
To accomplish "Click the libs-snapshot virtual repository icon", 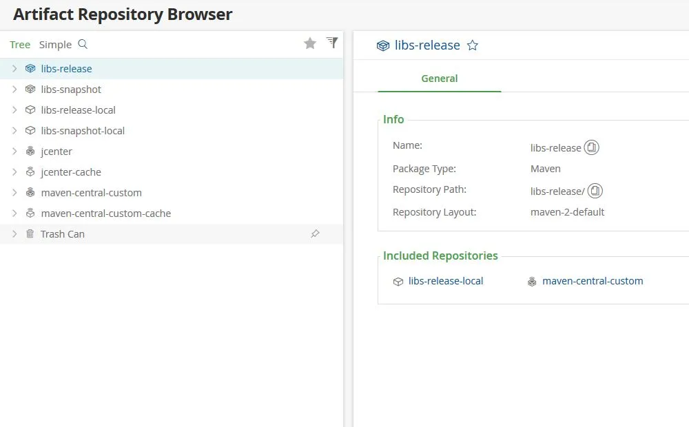I will click(30, 90).
